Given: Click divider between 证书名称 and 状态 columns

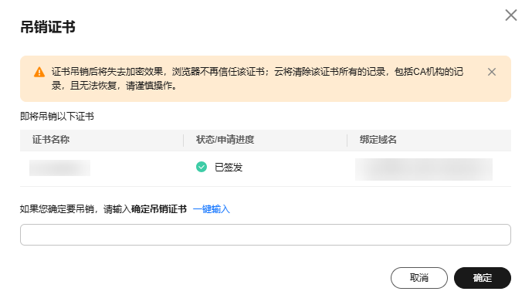Looking at the screenshot, I should pos(183,140).
